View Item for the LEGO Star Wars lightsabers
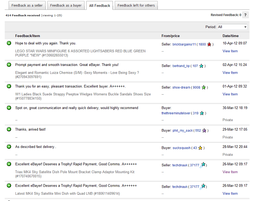Viewport: 255px width, 201px height. [x=230, y=51]
